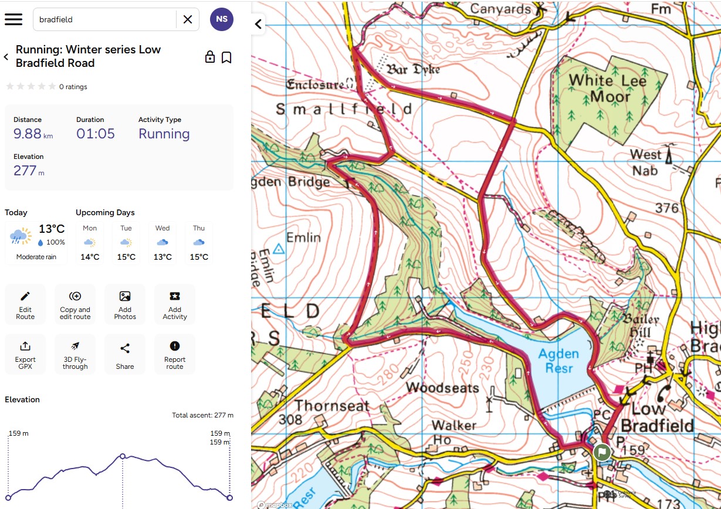Collapse the side panel with the chevron

(258, 24)
